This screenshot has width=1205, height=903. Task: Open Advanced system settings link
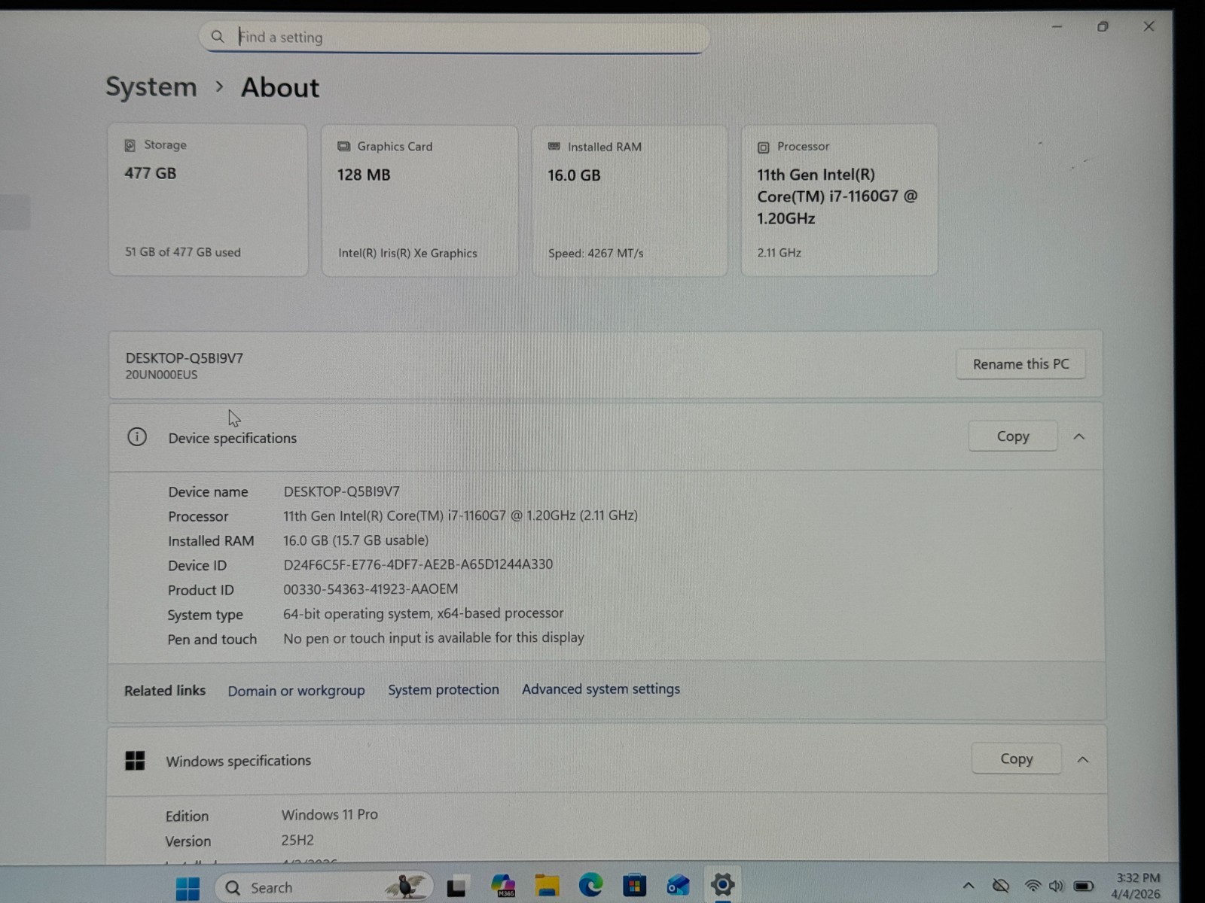[x=601, y=689]
